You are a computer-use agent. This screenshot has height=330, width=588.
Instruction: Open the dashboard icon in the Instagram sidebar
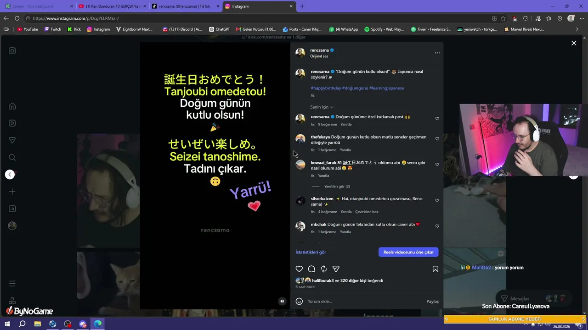[12, 209]
